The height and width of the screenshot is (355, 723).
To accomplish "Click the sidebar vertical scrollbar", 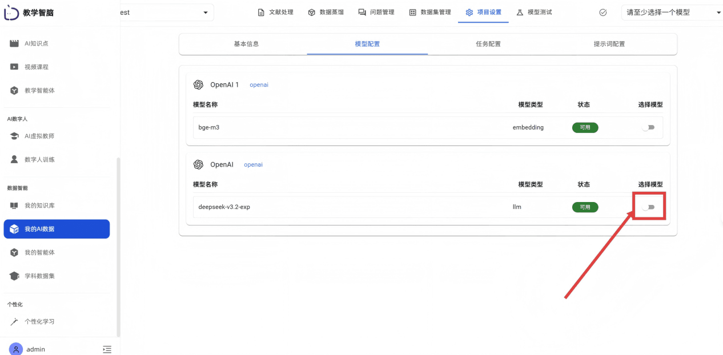I will (x=118, y=247).
